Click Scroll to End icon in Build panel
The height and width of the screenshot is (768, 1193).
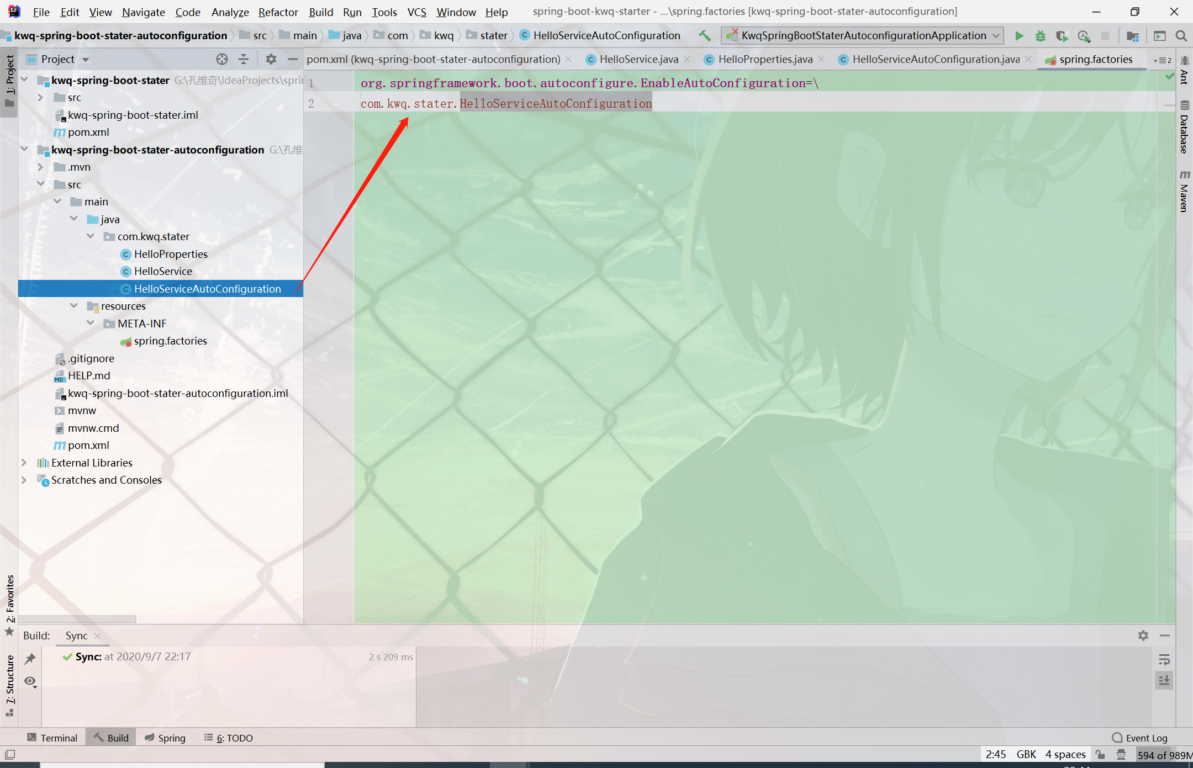(1164, 680)
